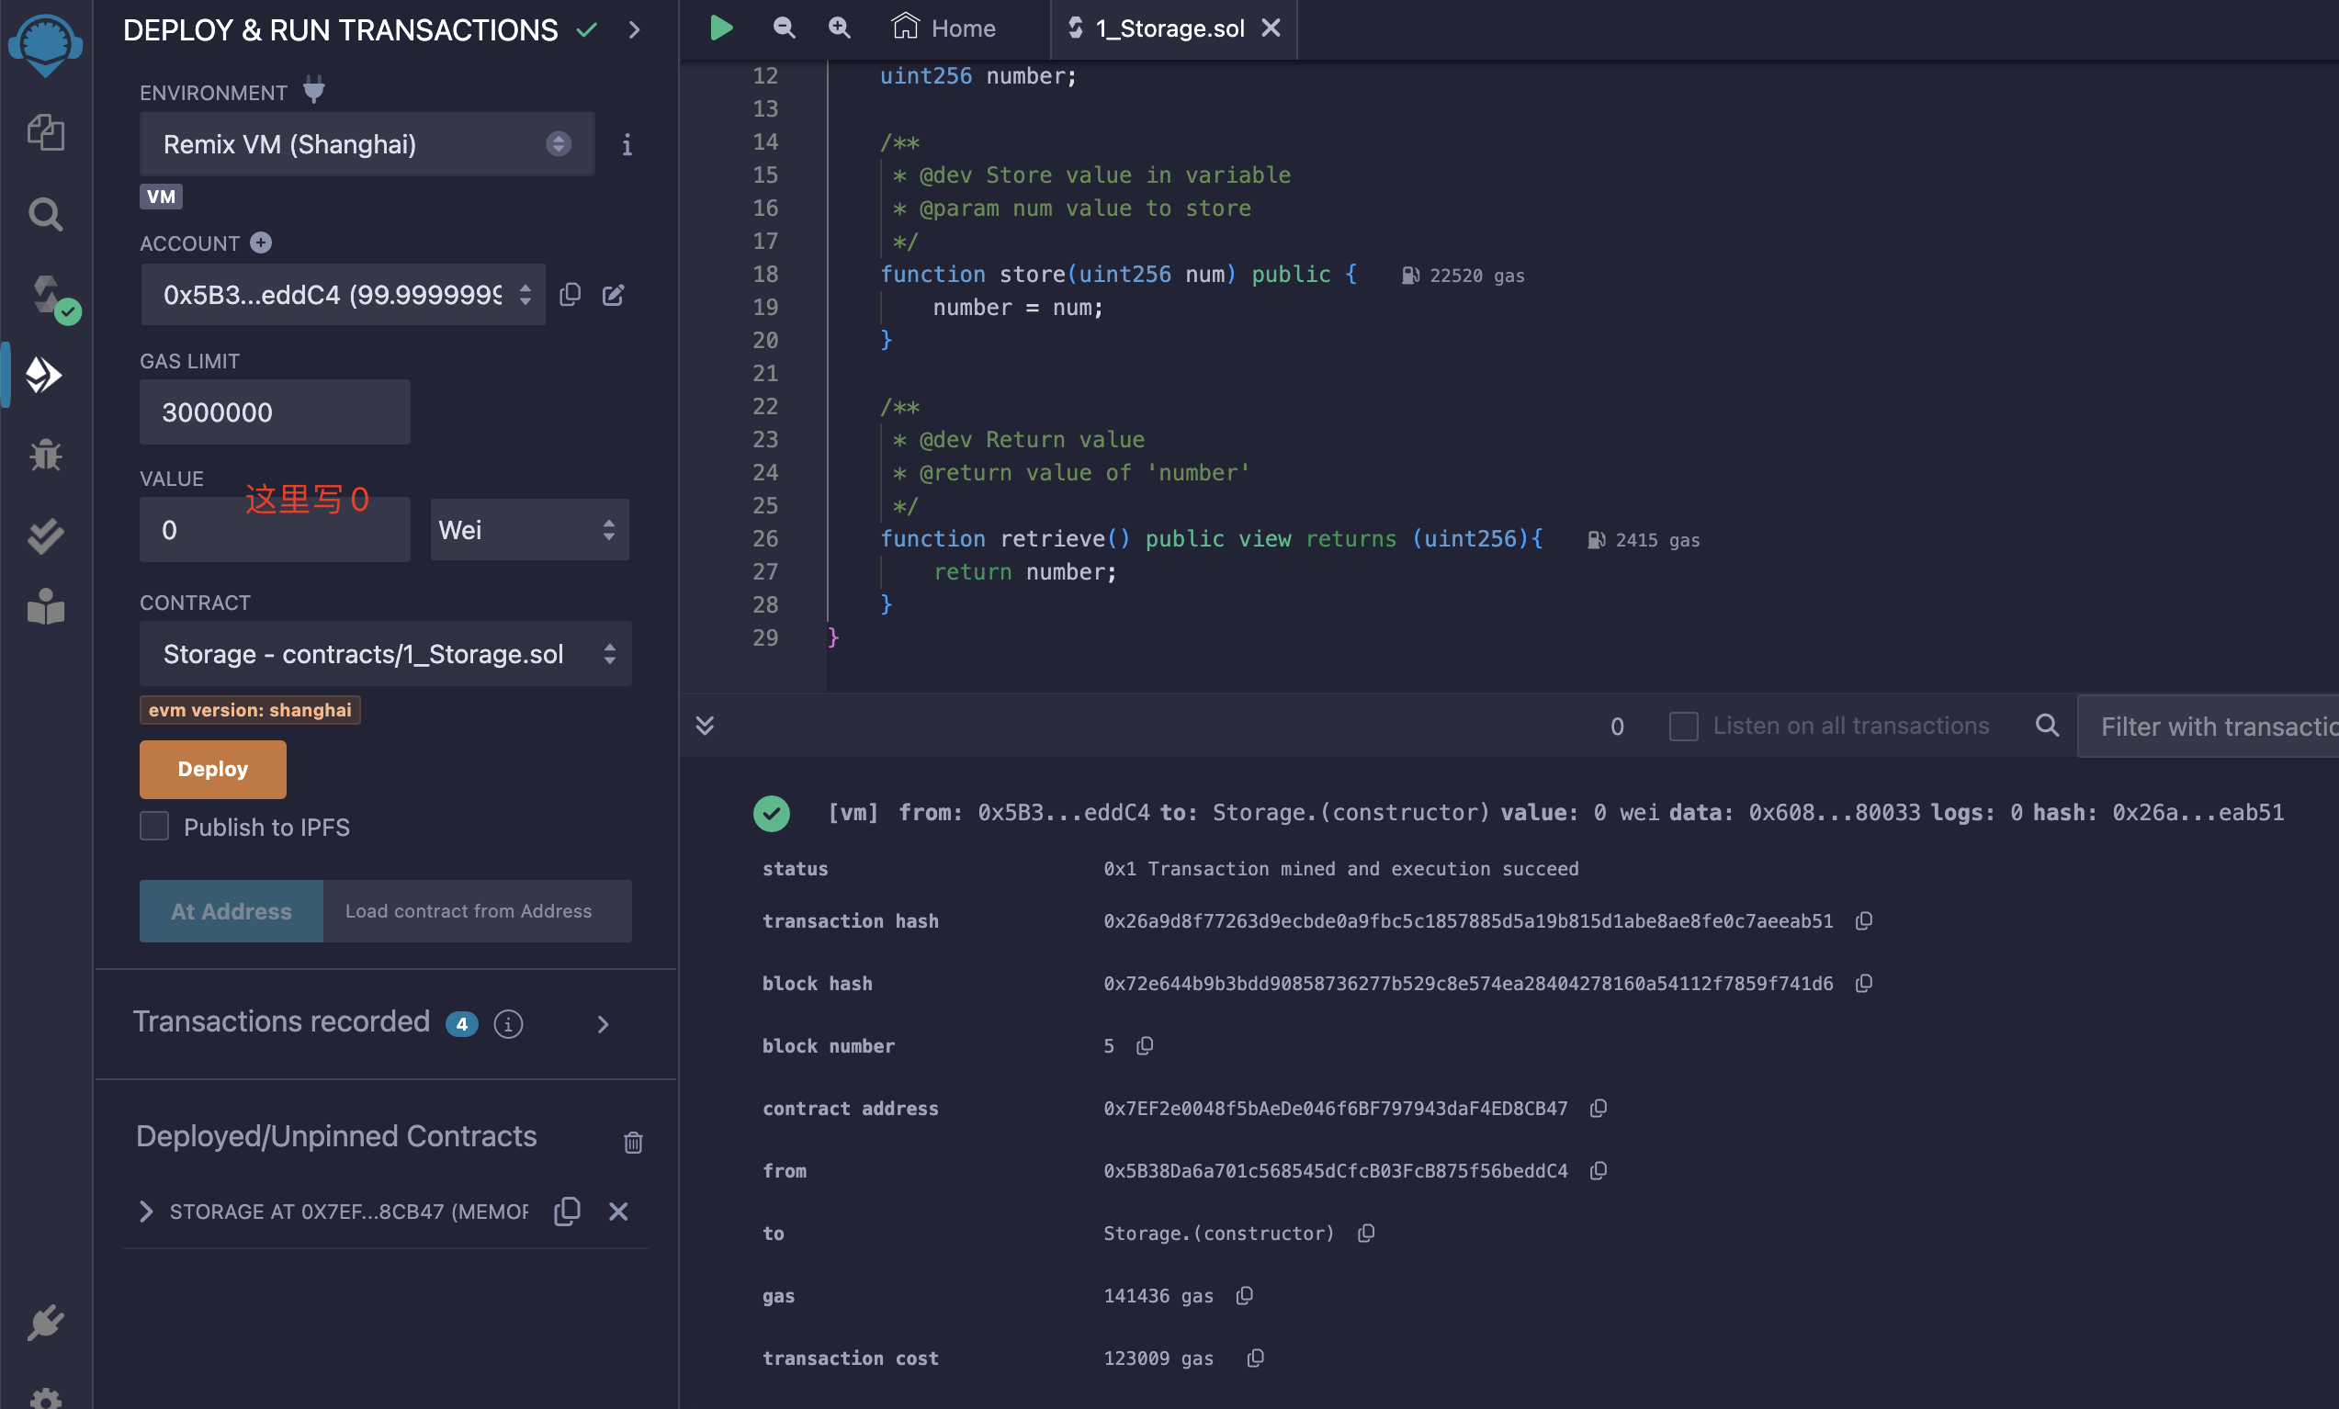Open the Debugger bug icon
2339x1409 pixels.
(46, 456)
